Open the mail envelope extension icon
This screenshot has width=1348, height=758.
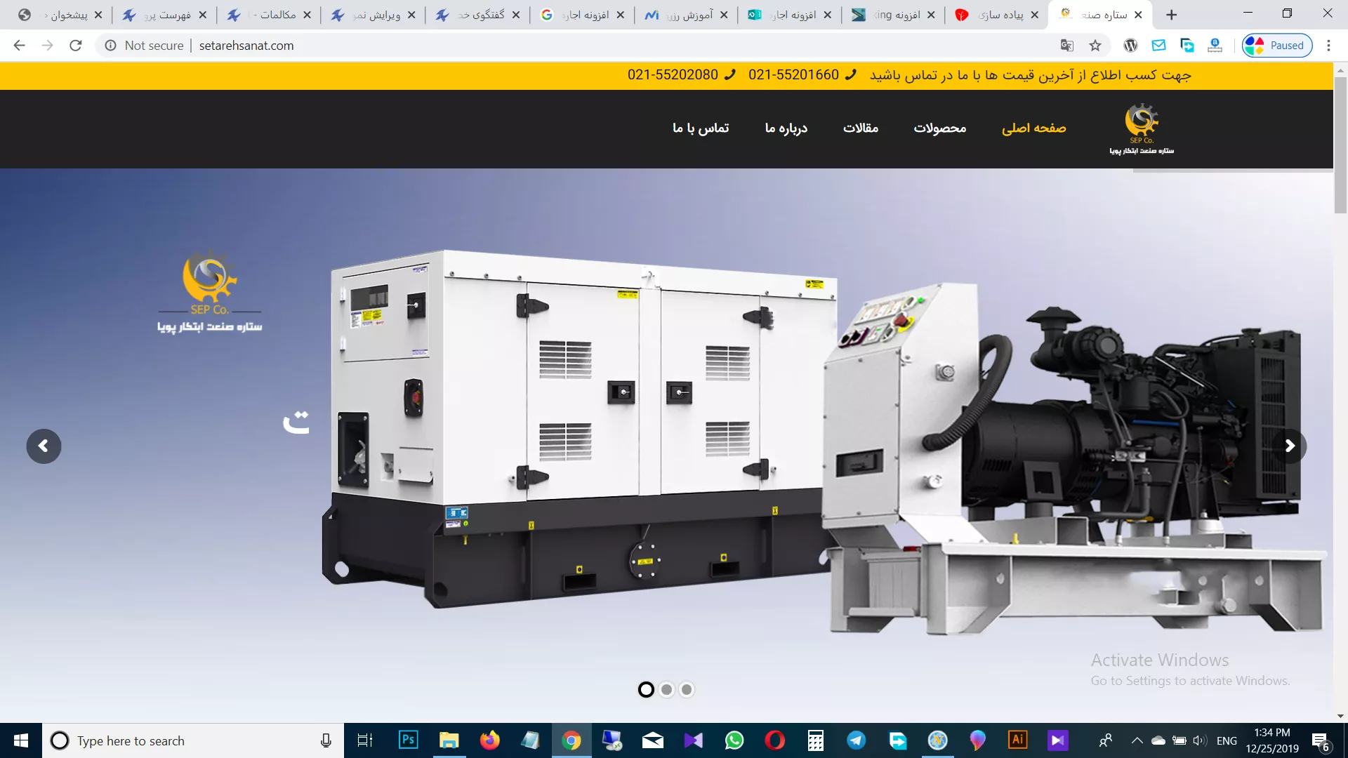(x=1158, y=46)
